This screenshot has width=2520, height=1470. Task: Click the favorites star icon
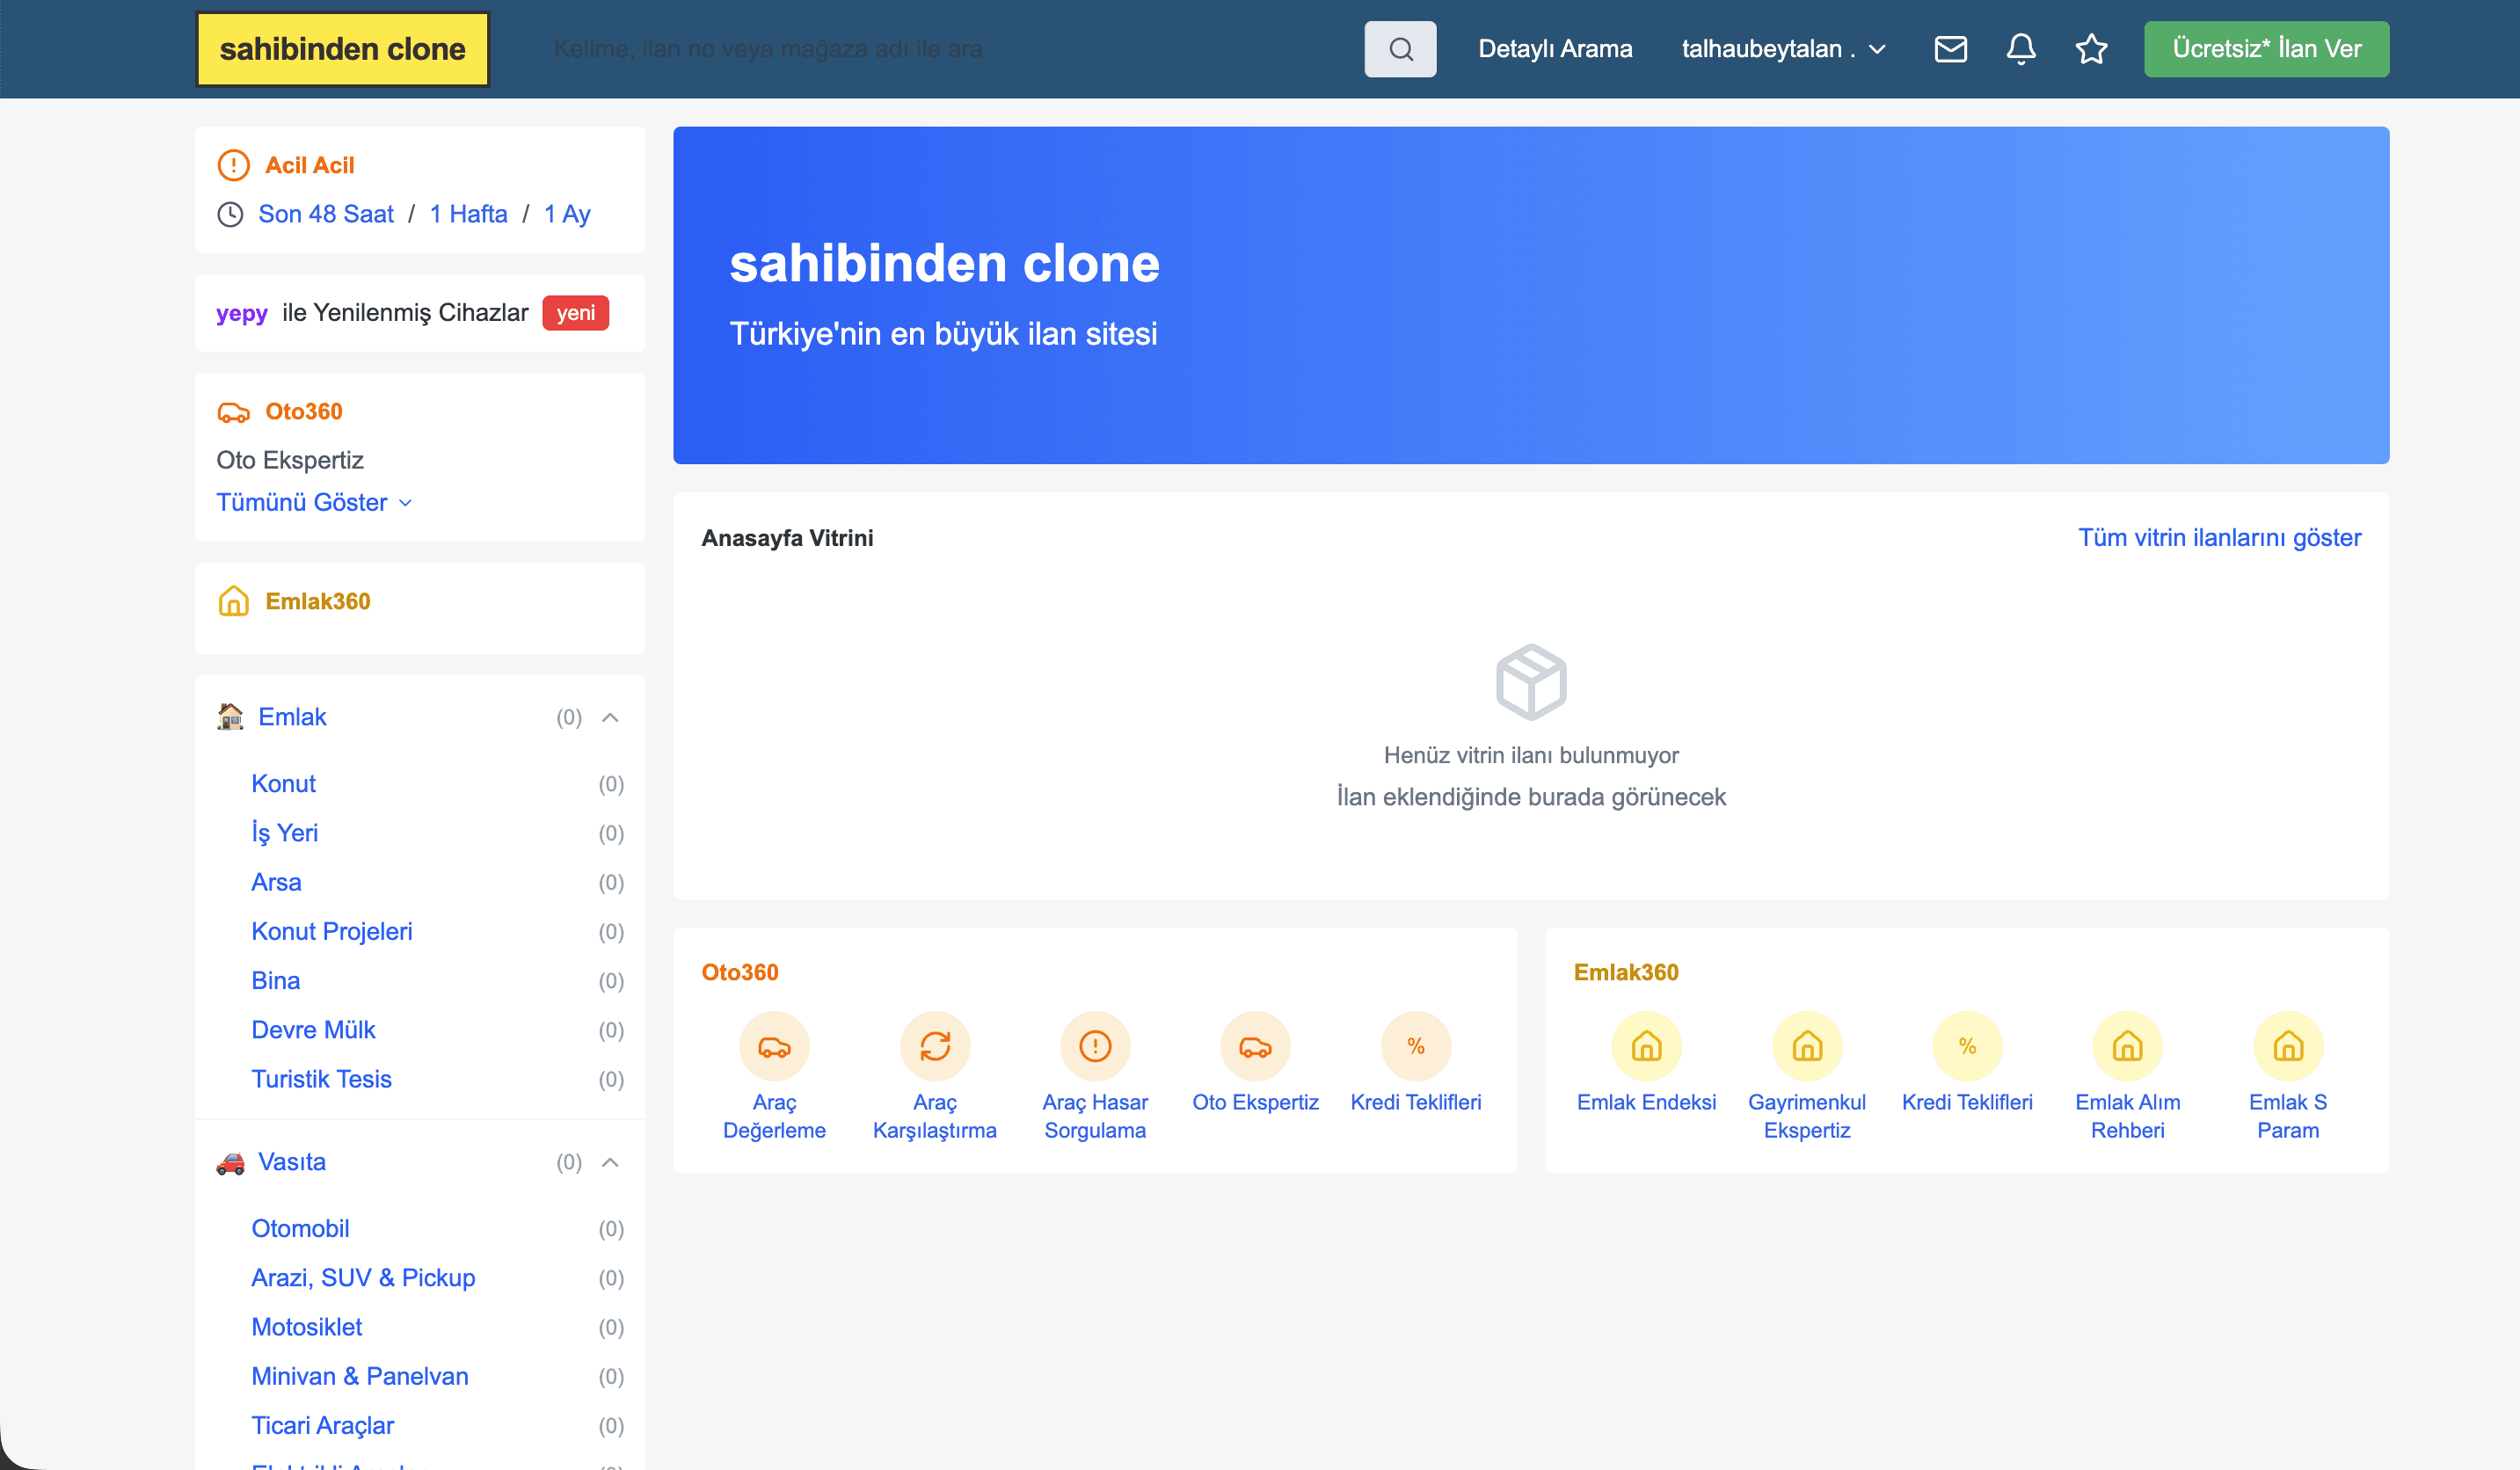[2091, 49]
